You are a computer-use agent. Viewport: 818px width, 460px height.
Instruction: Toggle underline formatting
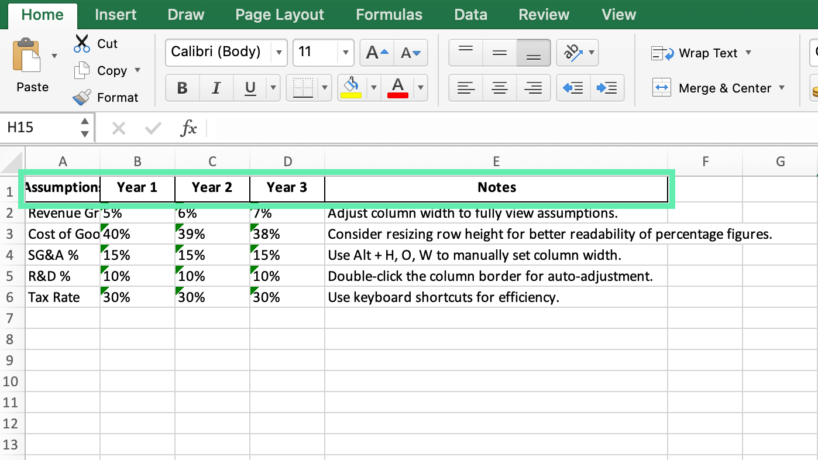tap(249, 88)
